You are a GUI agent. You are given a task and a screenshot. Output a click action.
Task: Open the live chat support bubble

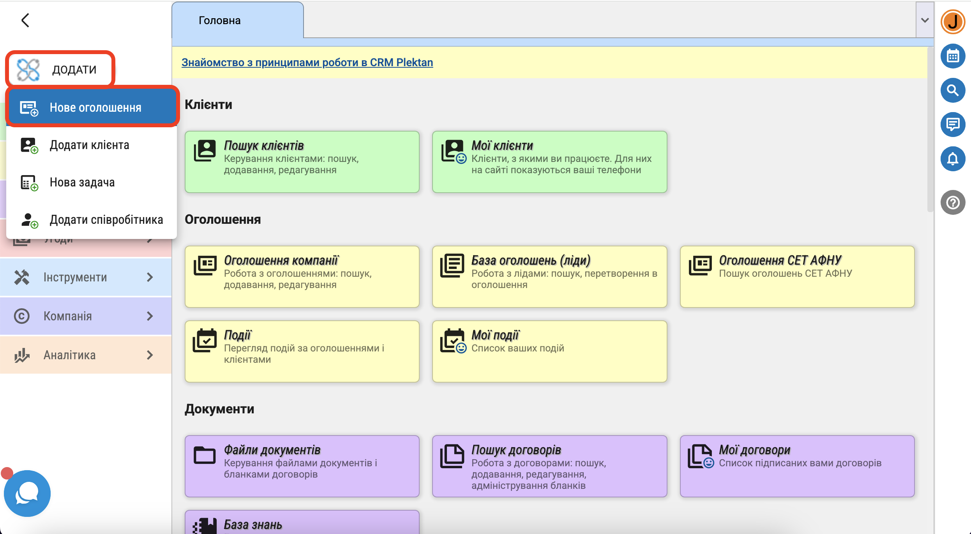point(27,494)
